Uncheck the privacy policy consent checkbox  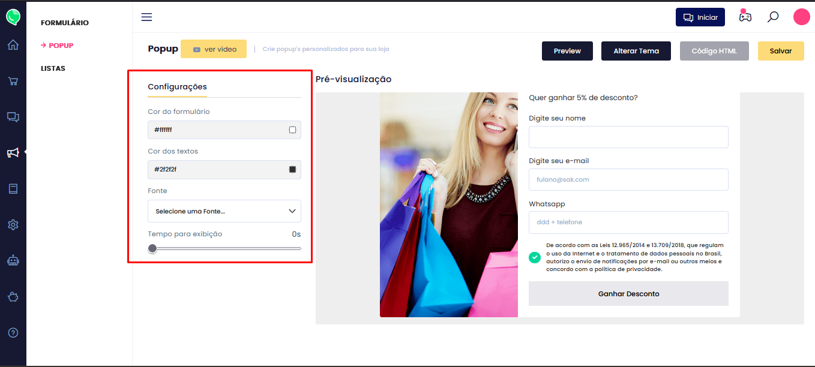pyautogui.click(x=534, y=257)
